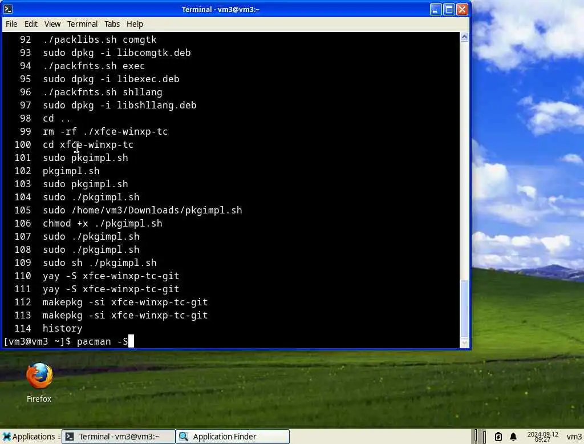Click line 95 'sudo dpkg -i libexec.deb'
Image resolution: width=584 pixels, height=444 pixels.
pyautogui.click(x=111, y=79)
